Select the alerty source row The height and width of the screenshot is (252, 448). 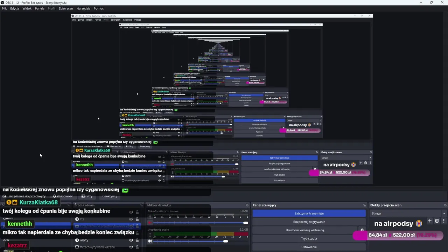click(x=107, y=240)
